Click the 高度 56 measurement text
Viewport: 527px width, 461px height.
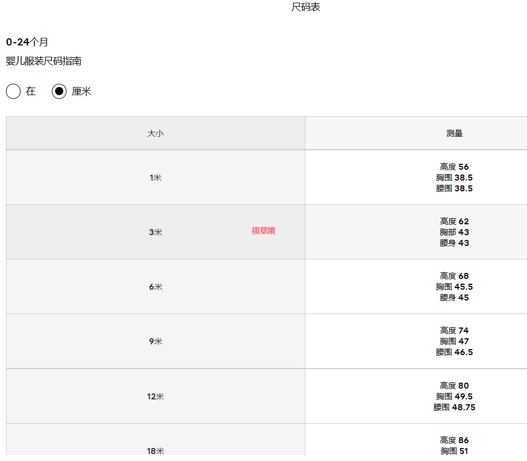pyautogui.click(x=454, y=167)
